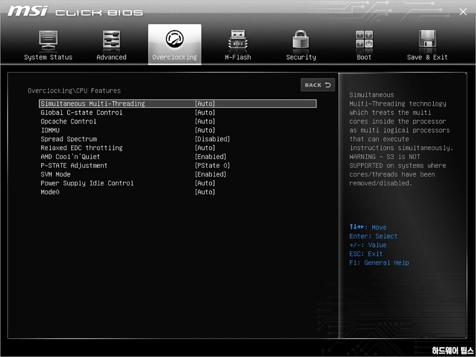The height and width of the screenshot is (357, 476).
Task: Select the AMD Cool'n'Quiet label
Action: click(x=71, y=156)
